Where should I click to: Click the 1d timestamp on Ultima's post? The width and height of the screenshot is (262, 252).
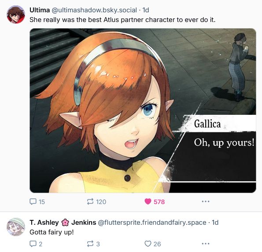click(146, 10)
